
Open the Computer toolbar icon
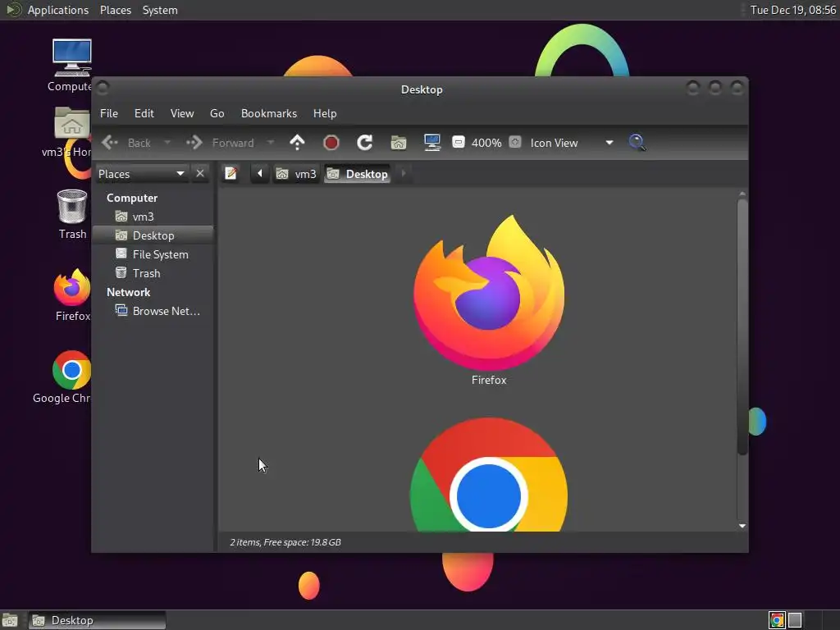431,143
